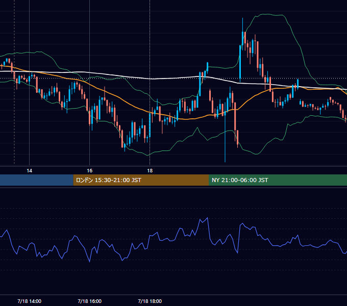Click the long lower-wick blue candle near NY open
Viewport: 347px width, 306px height.
pos(225,133)
